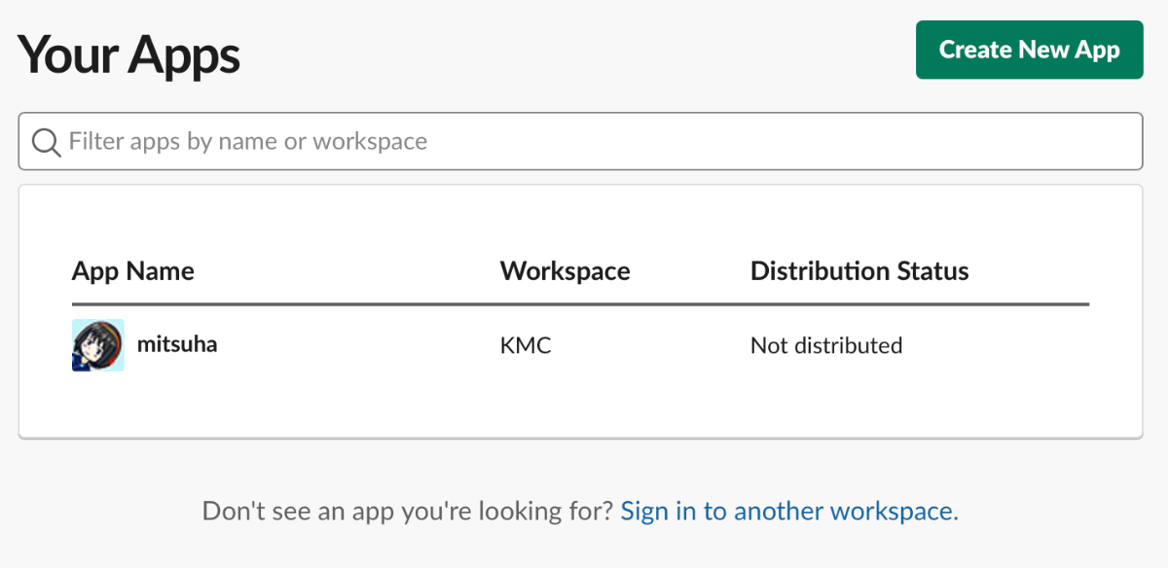This screenshot has height=568, width=1168.
Task: Click the "Don't see an app" help text
Action: tap(408, 511)
